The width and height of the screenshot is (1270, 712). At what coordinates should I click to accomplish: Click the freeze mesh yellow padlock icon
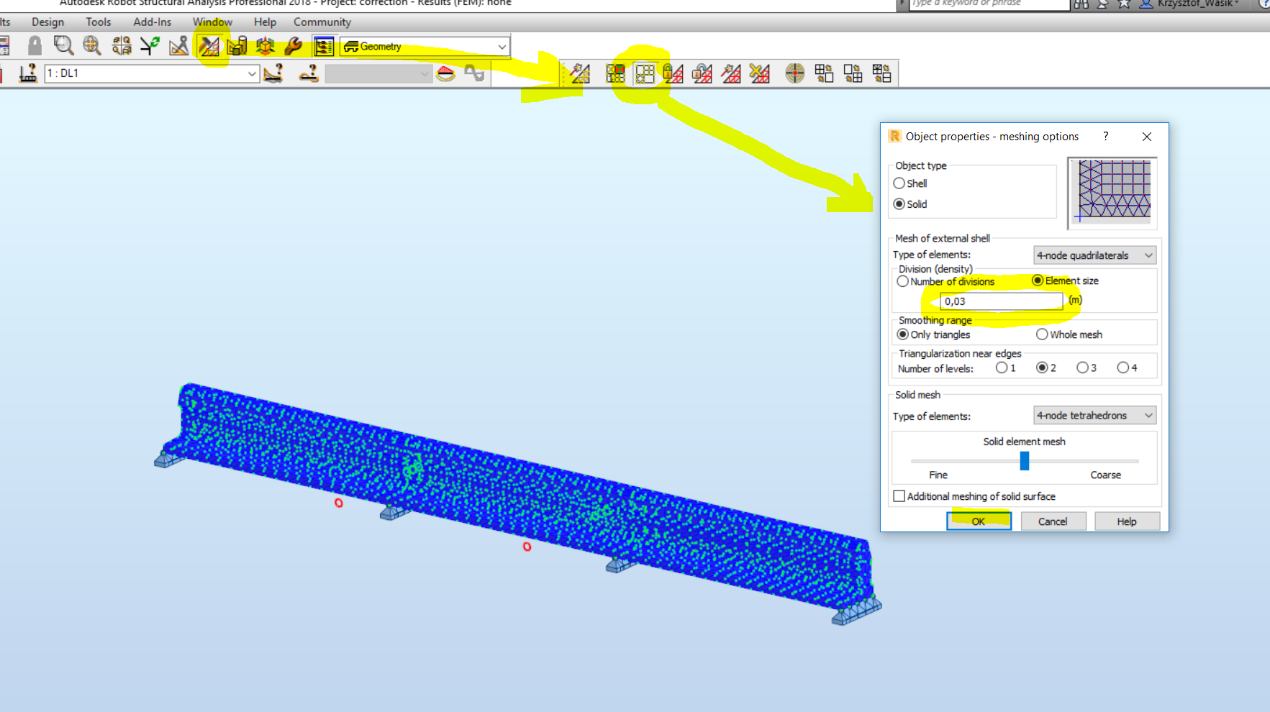pos(673,73)
